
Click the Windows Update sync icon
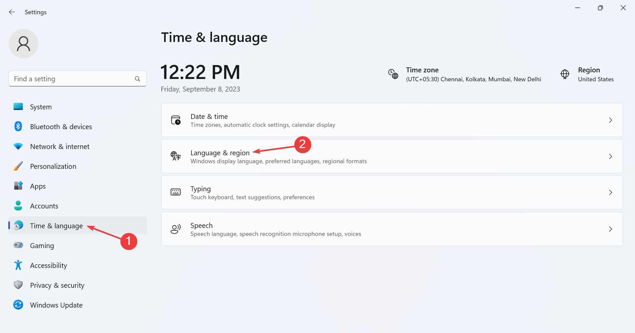(x=18, y=305)
